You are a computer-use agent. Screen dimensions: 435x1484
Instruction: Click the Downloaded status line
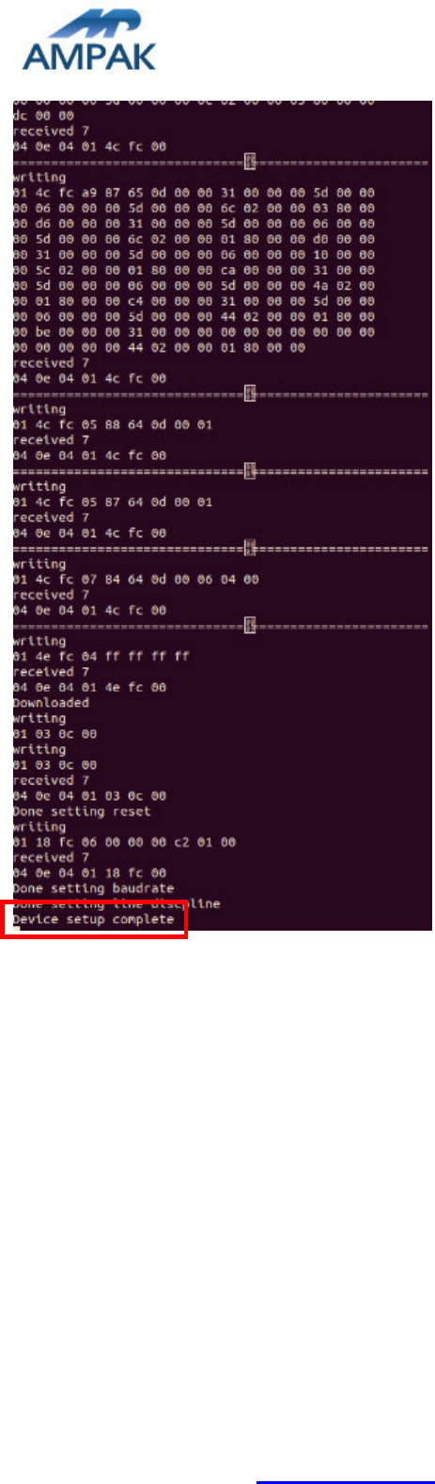click(51, 703)
